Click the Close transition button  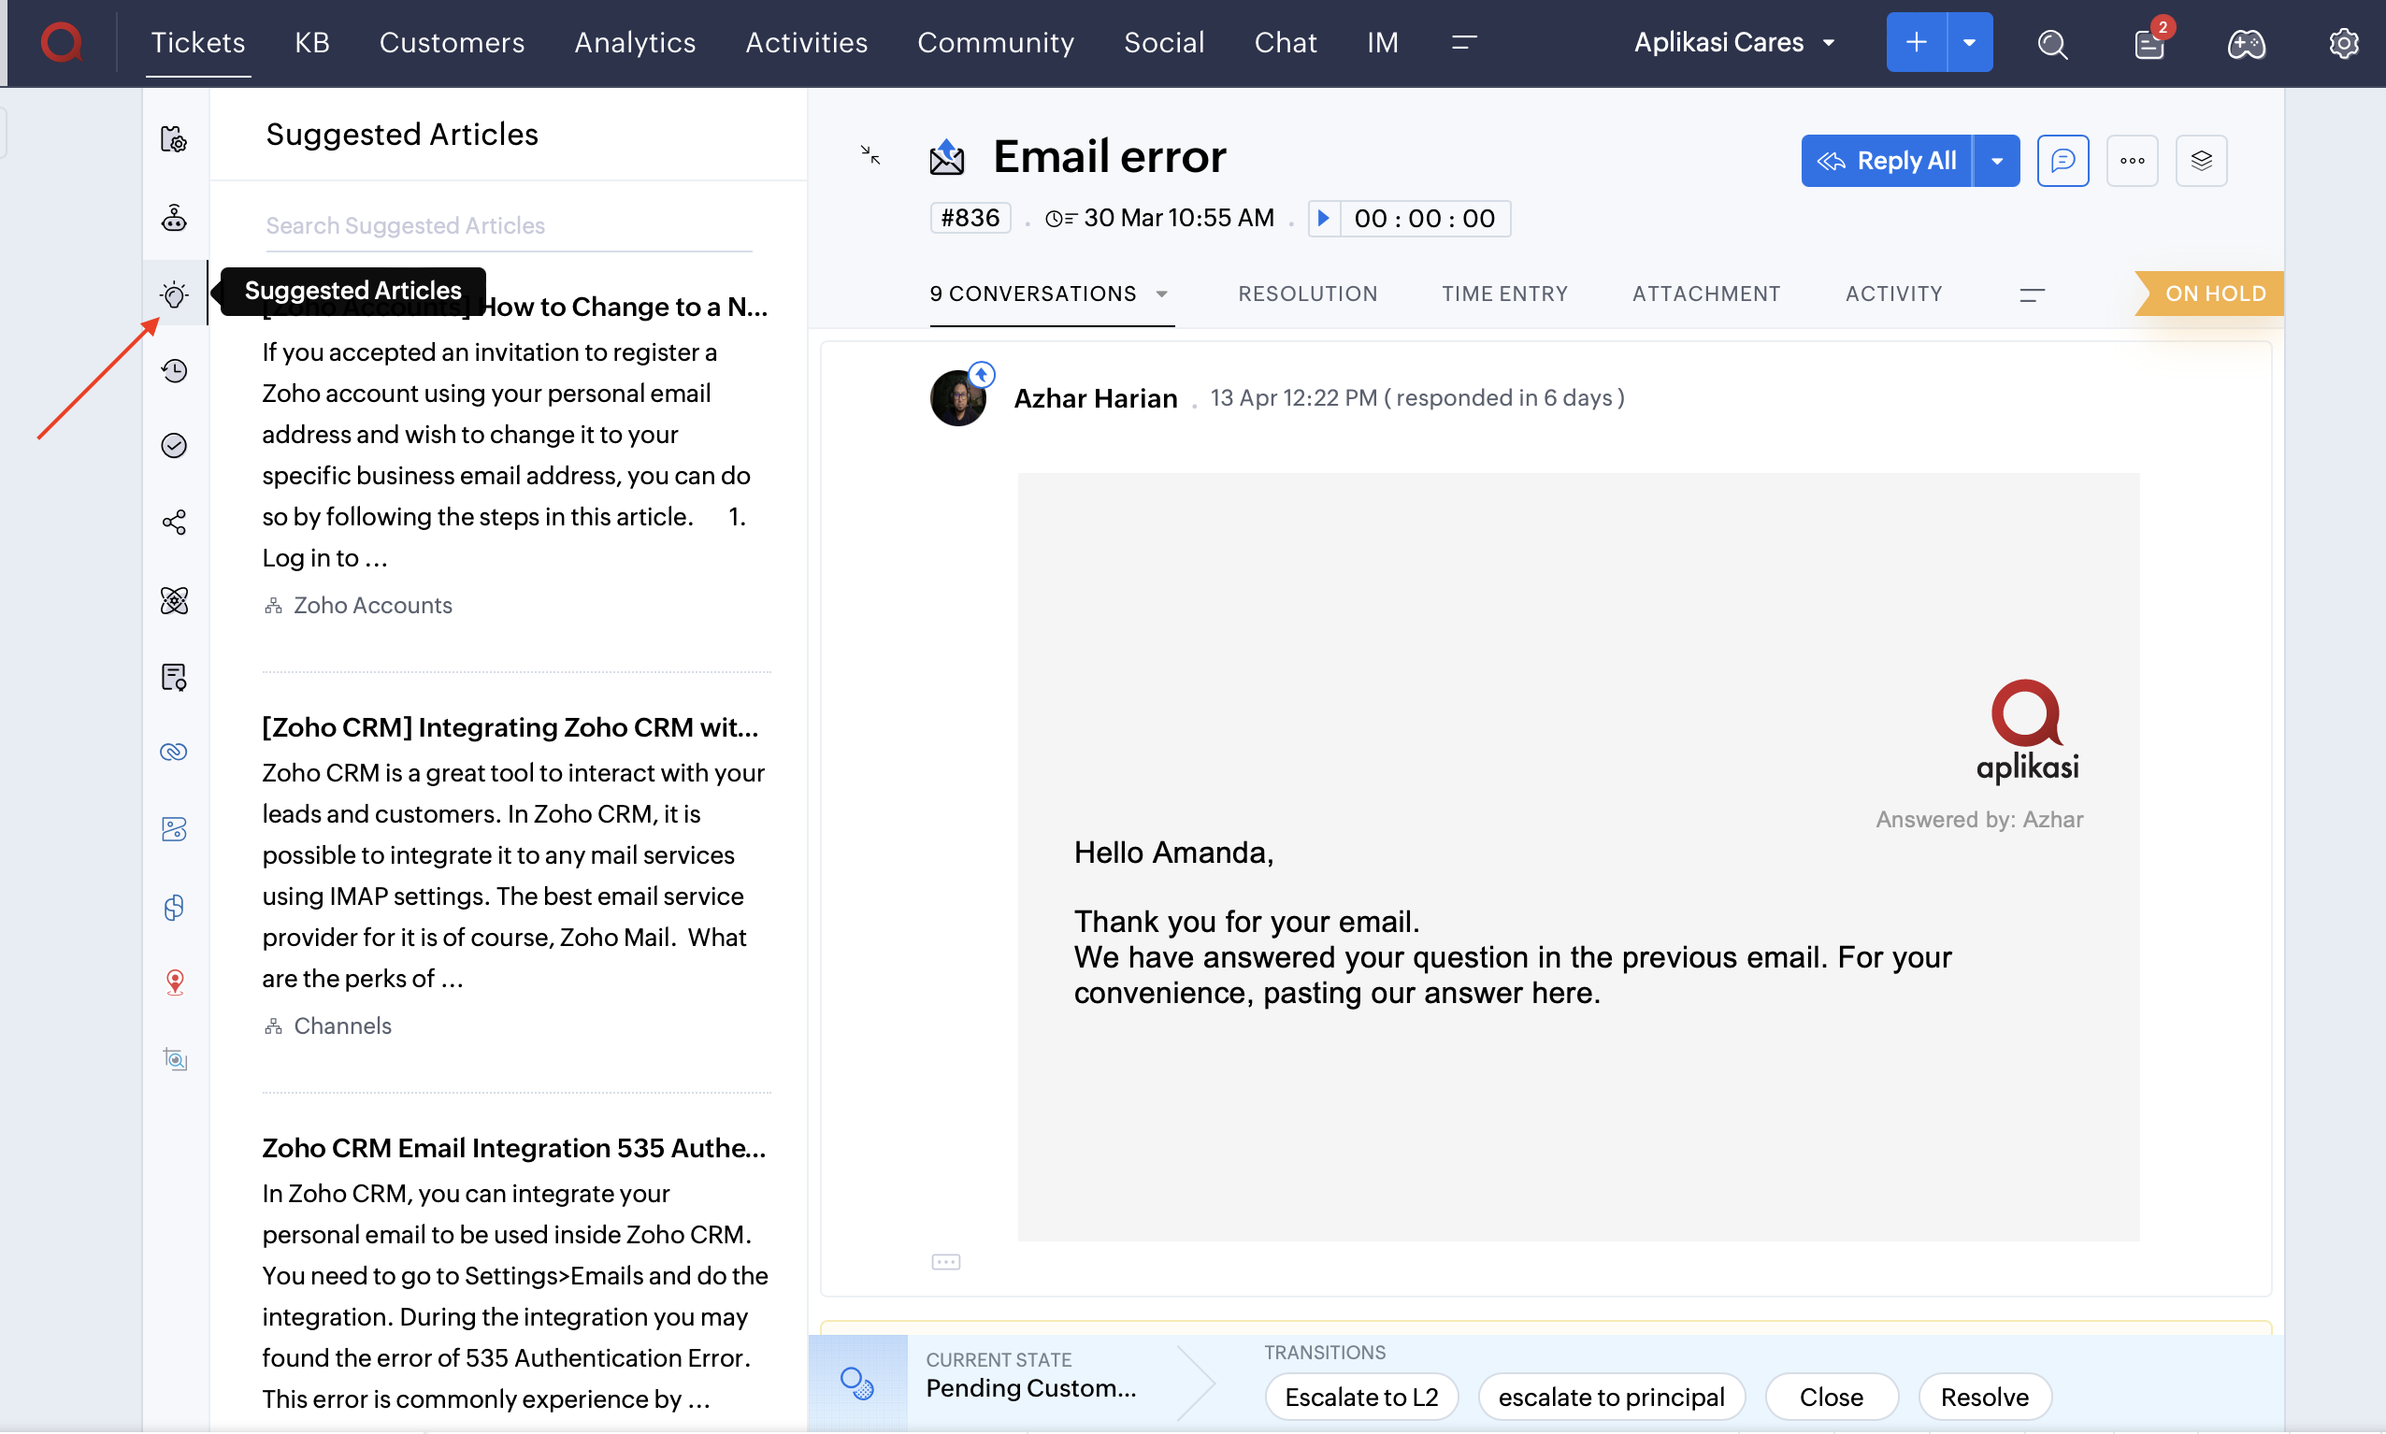tap(1831, 1397)
